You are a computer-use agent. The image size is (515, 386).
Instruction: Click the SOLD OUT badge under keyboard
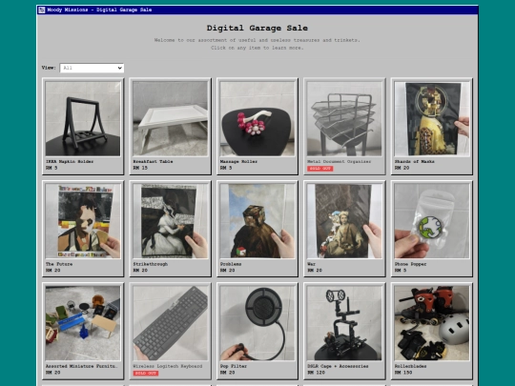click(146, 374)
